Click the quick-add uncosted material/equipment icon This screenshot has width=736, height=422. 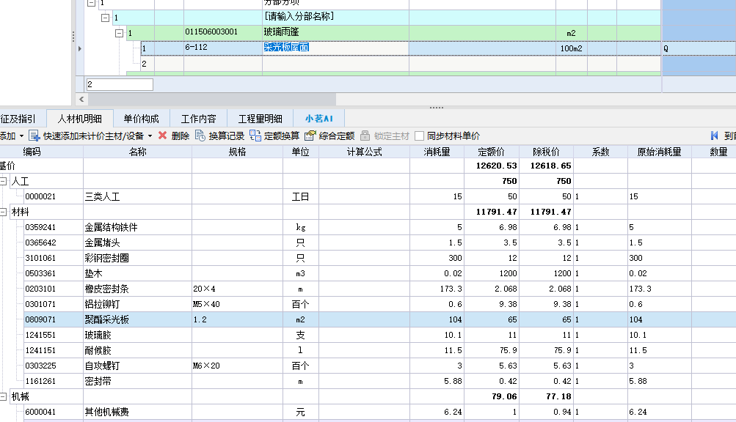coord(34,136)
